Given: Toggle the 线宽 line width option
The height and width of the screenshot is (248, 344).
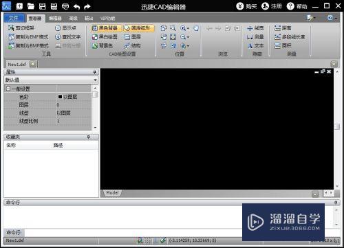Looking at the screenshot, I should point(255,28).
